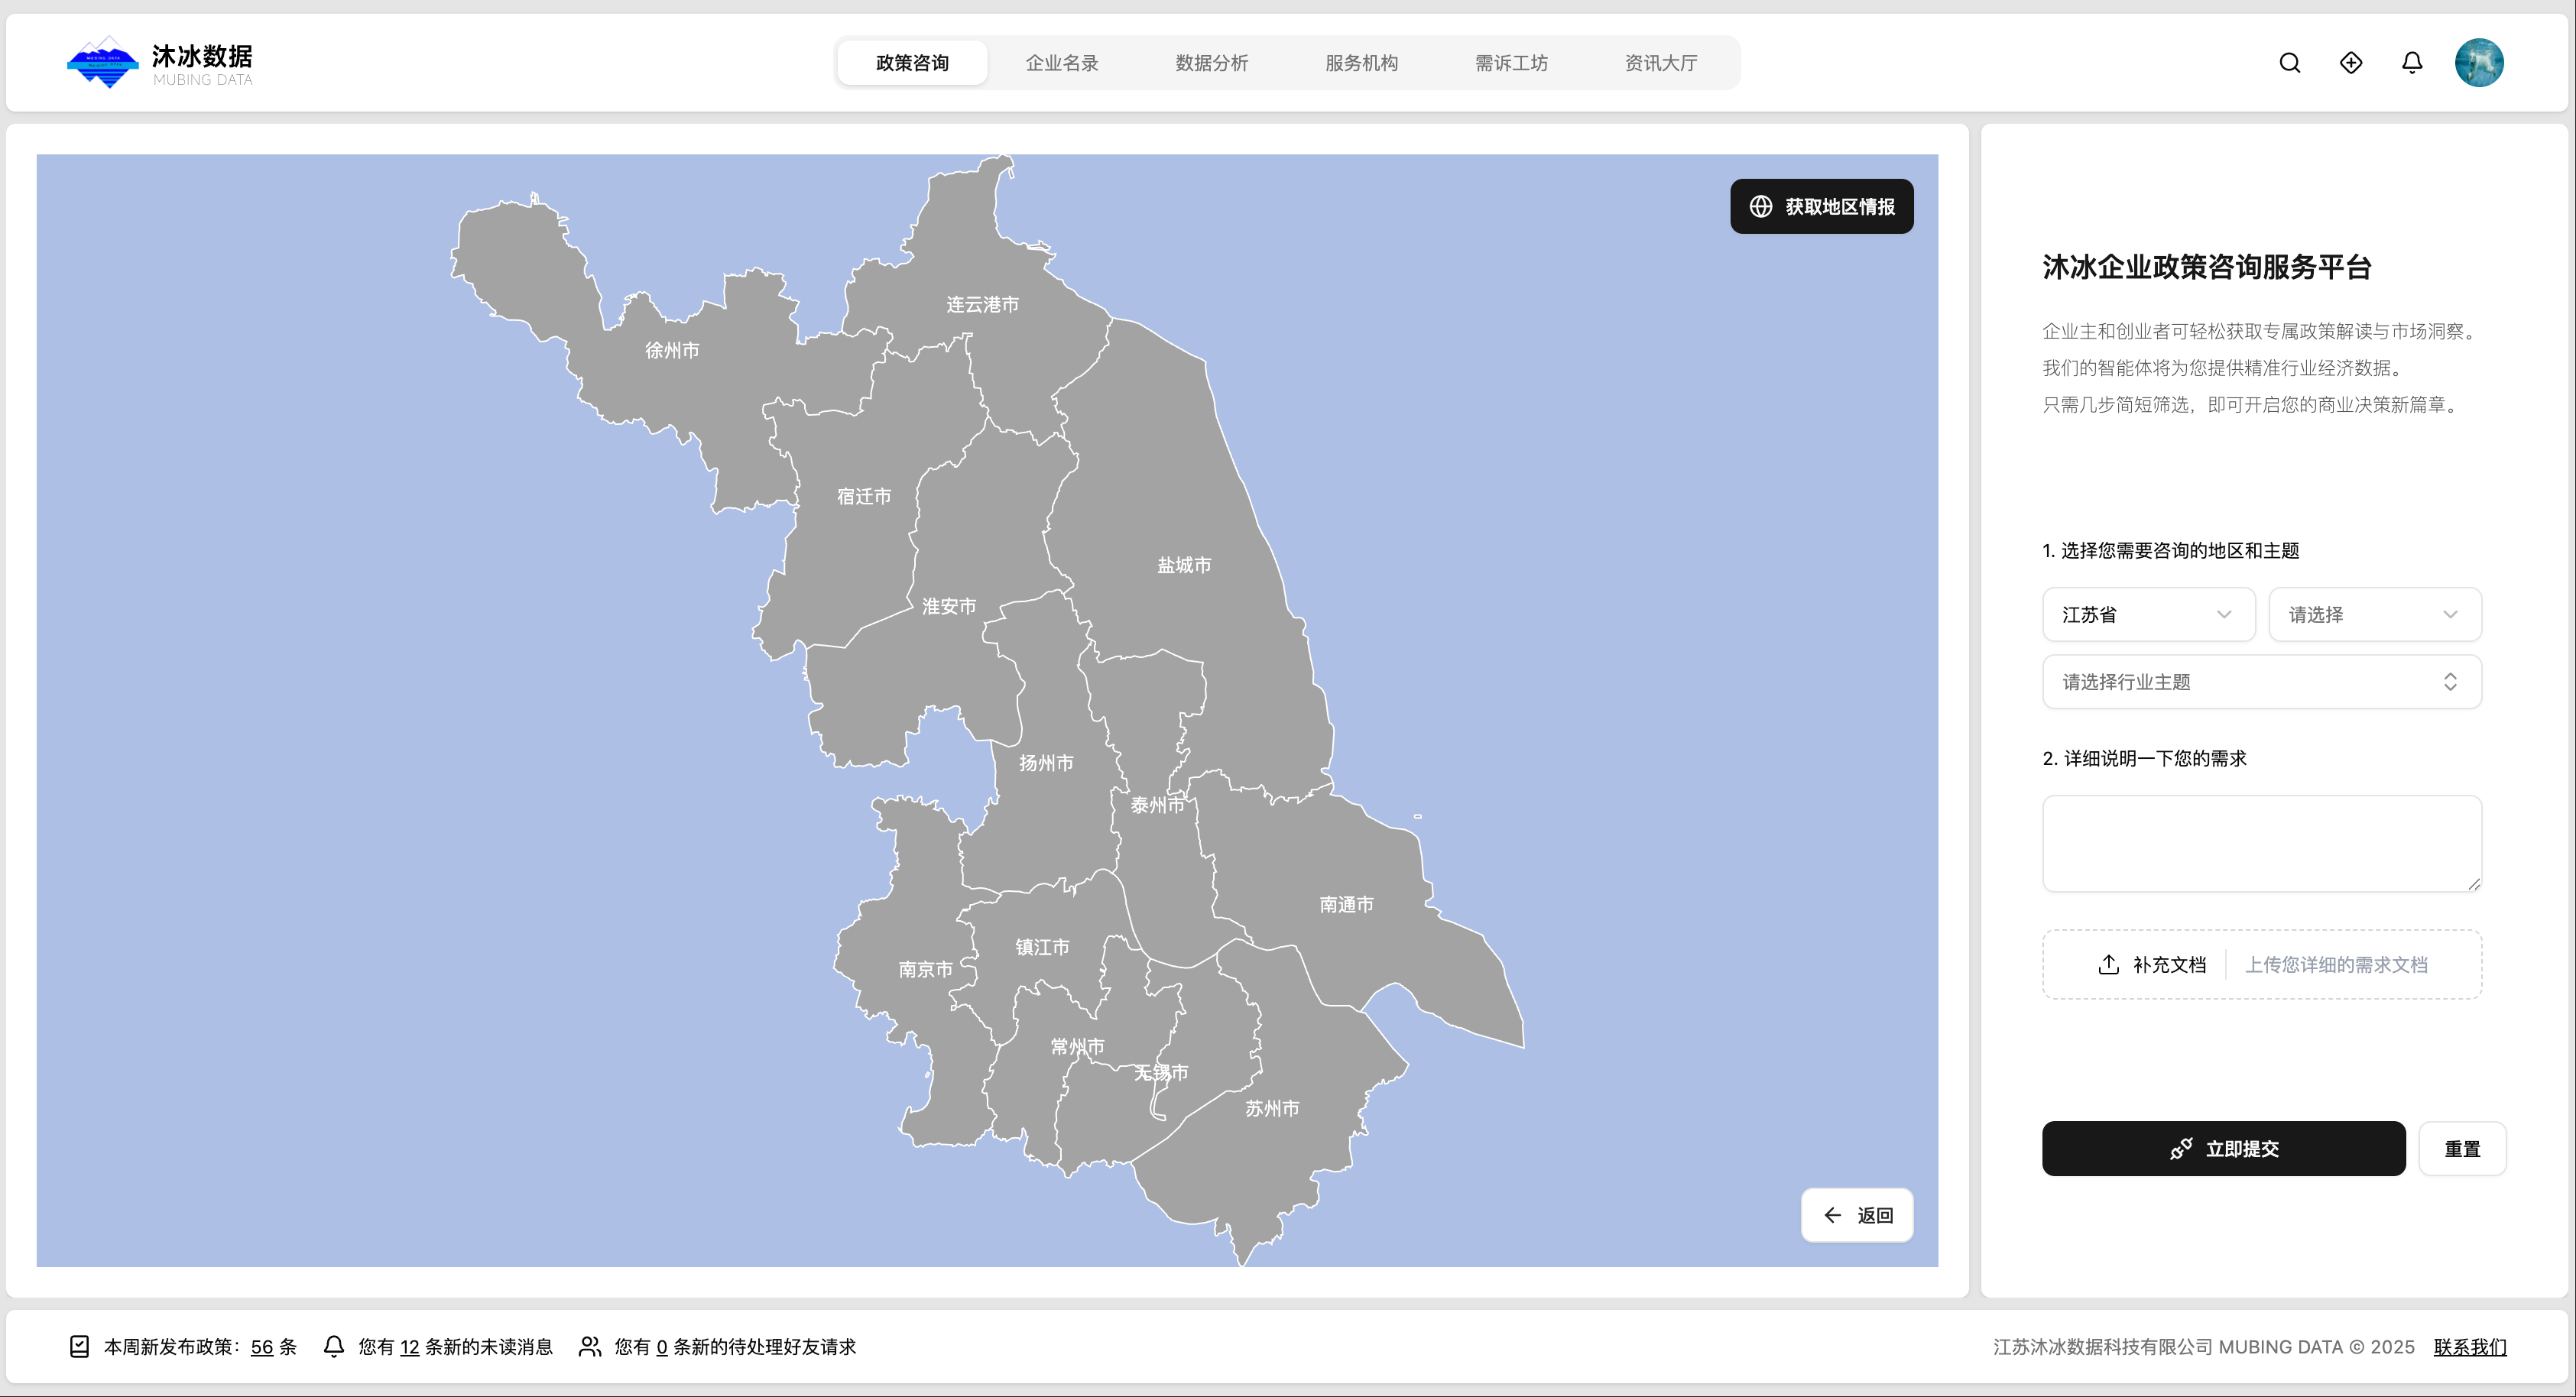Viewport: 2576px width, 1397px height.
Task: Switch to the 企业名录 tab
Action: click(1061, 63)
